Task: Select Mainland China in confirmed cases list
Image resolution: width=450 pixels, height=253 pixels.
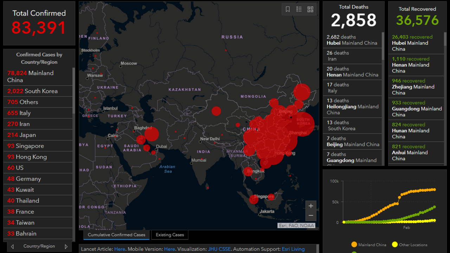Action: pos(38,76)
